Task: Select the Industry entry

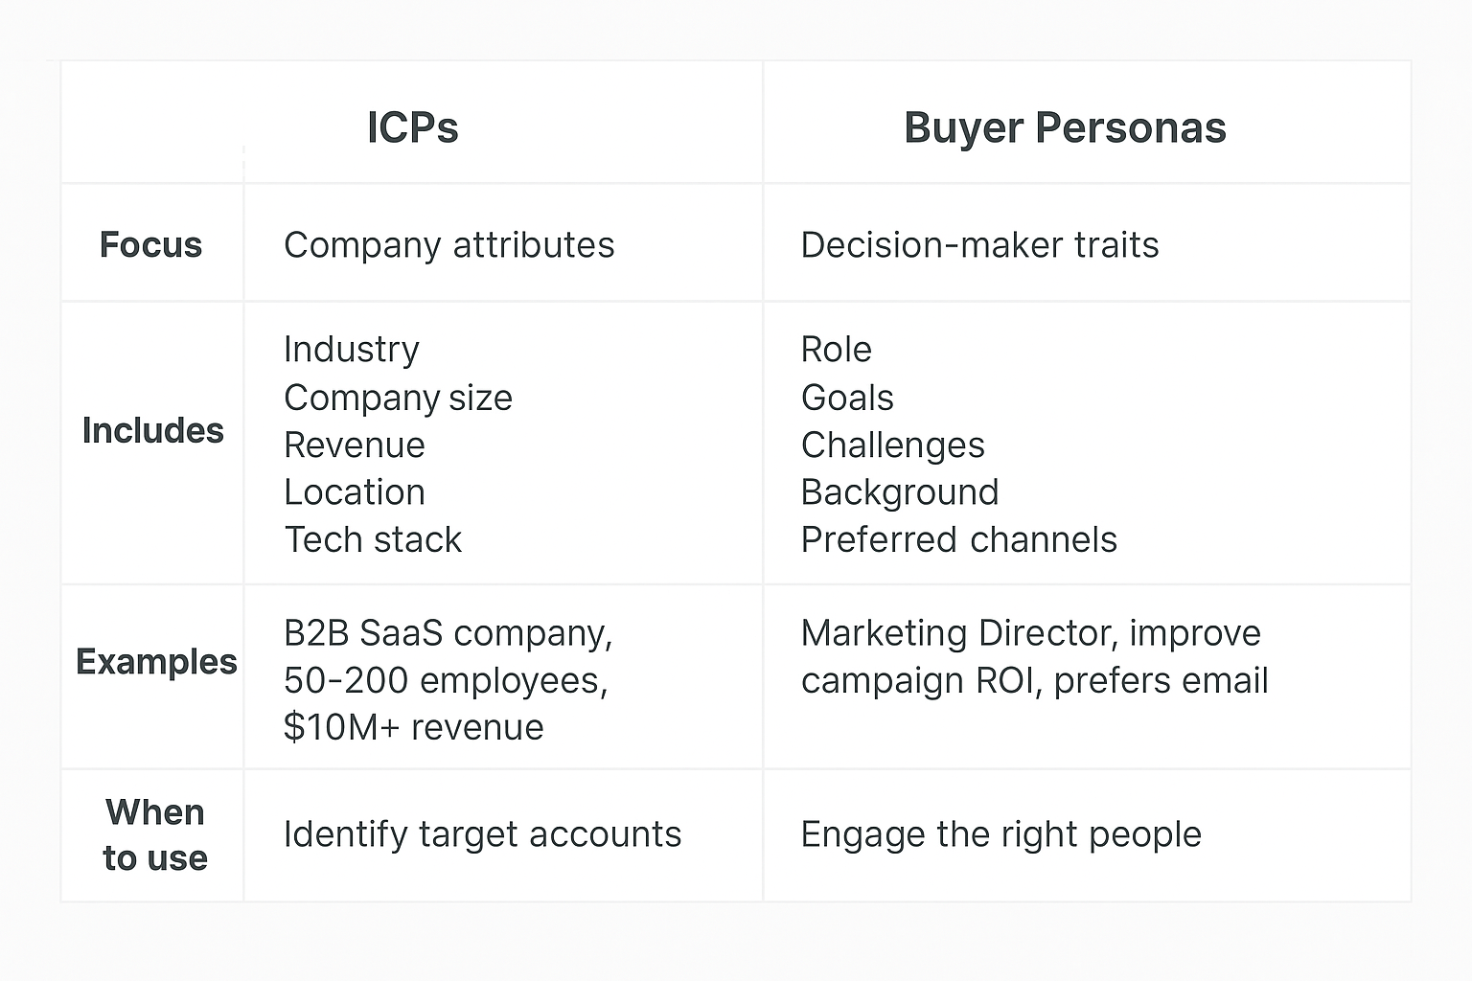Action: (x=352, y=350)
